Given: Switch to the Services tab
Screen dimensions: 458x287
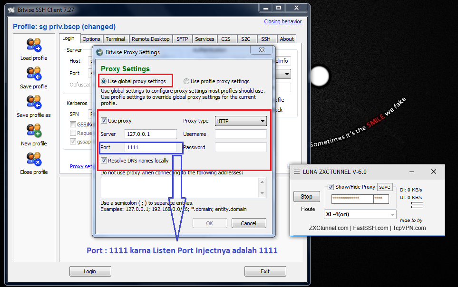Looking at the screenshot, I should (205, 39).
